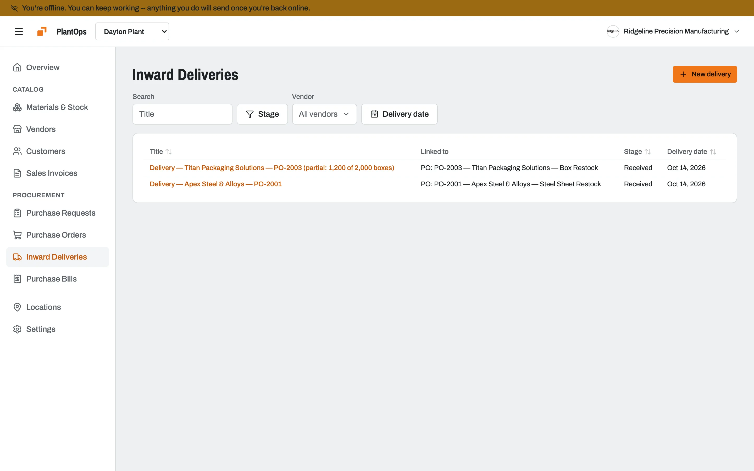The width and height of the screenshot is (754, 471).
Task: Click the Settings gear icon
Action: [x=17, y=329]
